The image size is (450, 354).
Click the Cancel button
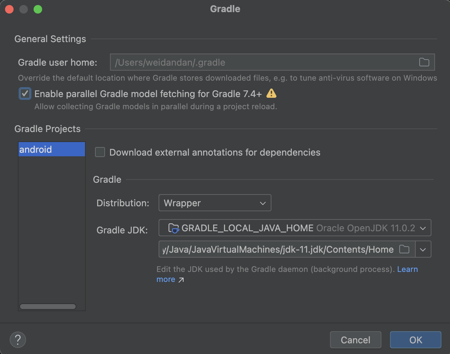tap(356, 340)
